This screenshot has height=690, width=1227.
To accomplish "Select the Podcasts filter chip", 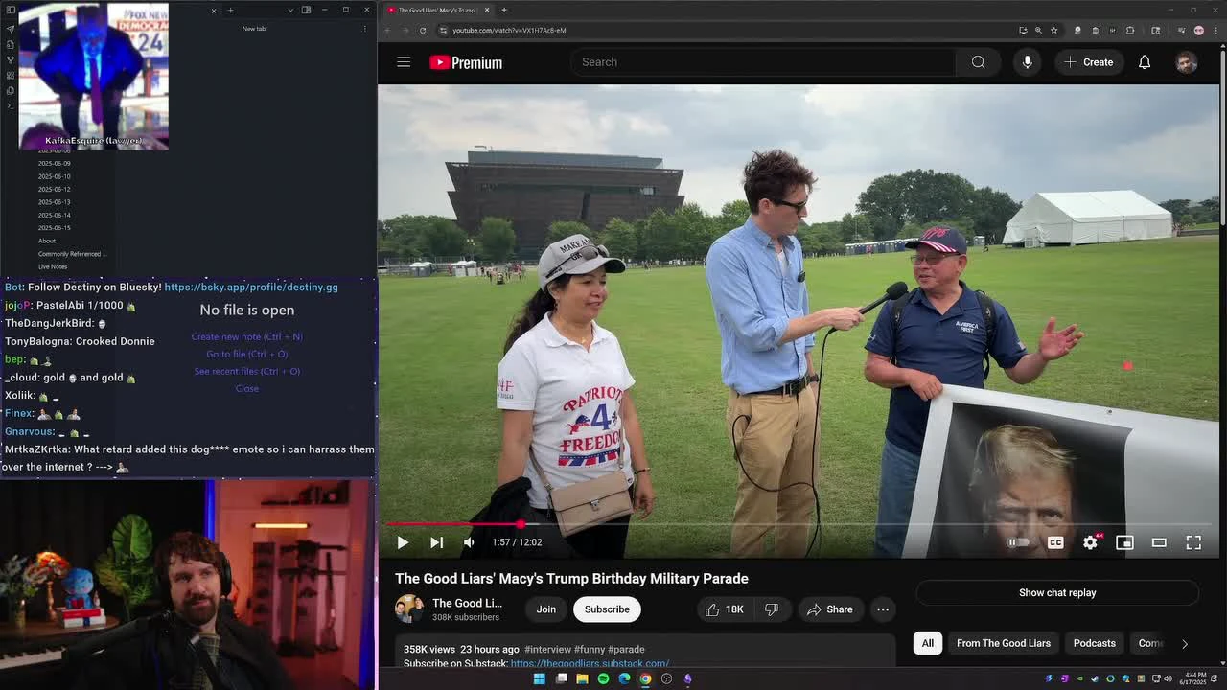I will coord(1094,643).
